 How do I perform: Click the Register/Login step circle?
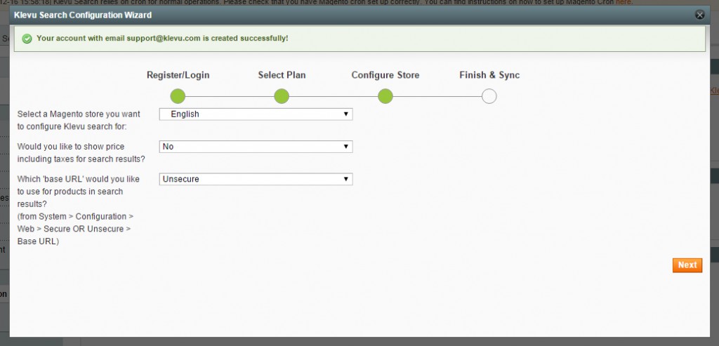point(178,96)
